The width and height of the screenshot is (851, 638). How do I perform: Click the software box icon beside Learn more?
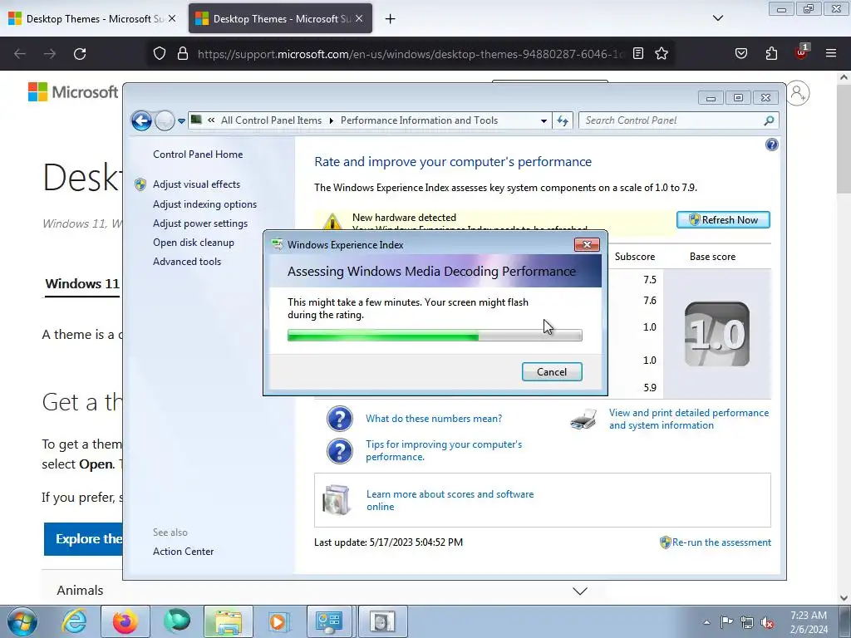point(337,499)
